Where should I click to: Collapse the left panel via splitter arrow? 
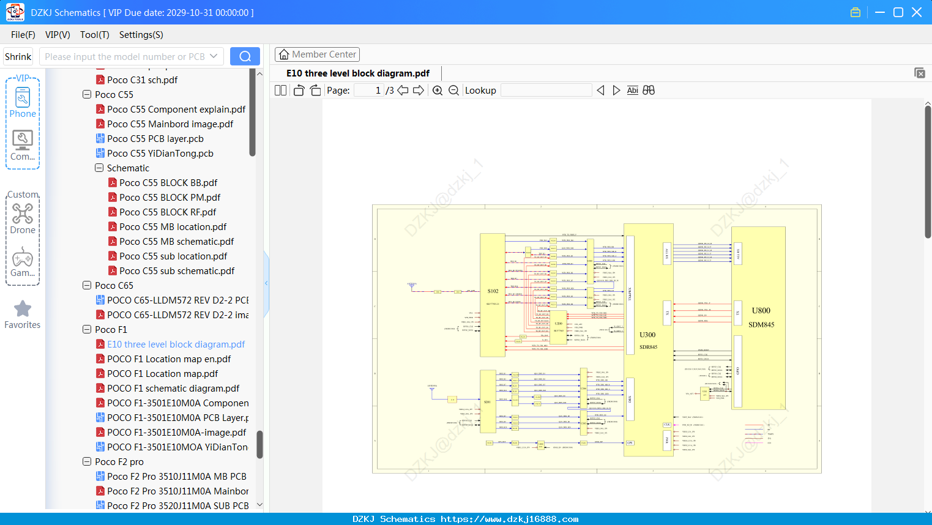coord(266,283)
